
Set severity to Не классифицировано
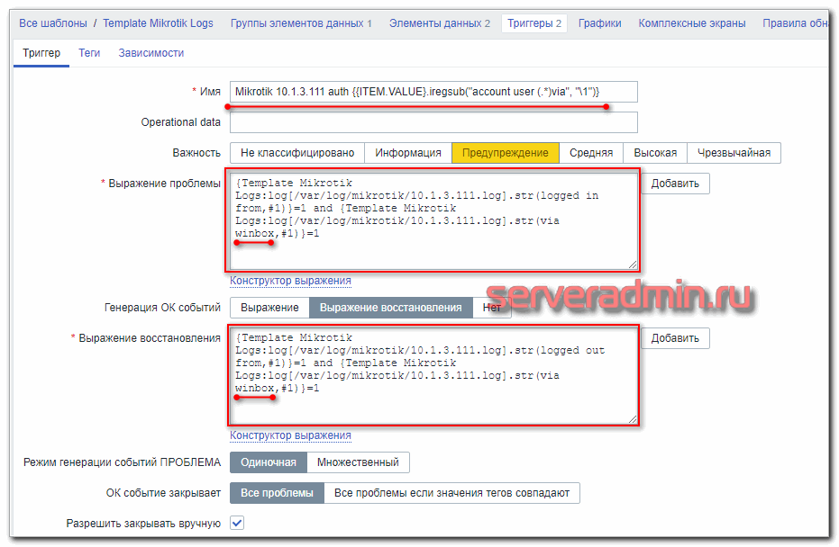click(297, 153)
